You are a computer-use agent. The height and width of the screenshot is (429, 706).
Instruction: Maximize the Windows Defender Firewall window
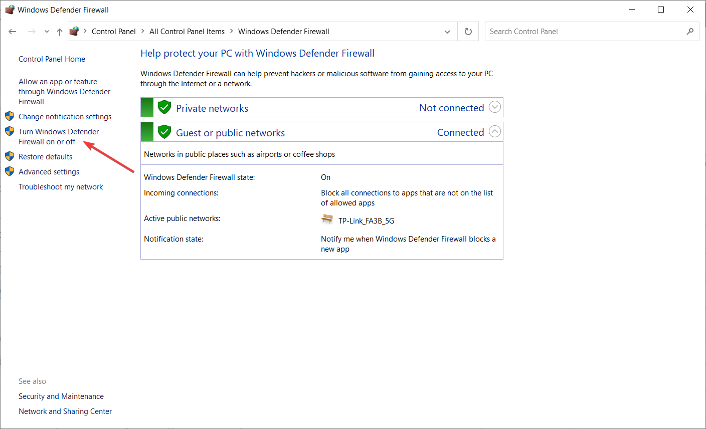[x=661, y=10]
